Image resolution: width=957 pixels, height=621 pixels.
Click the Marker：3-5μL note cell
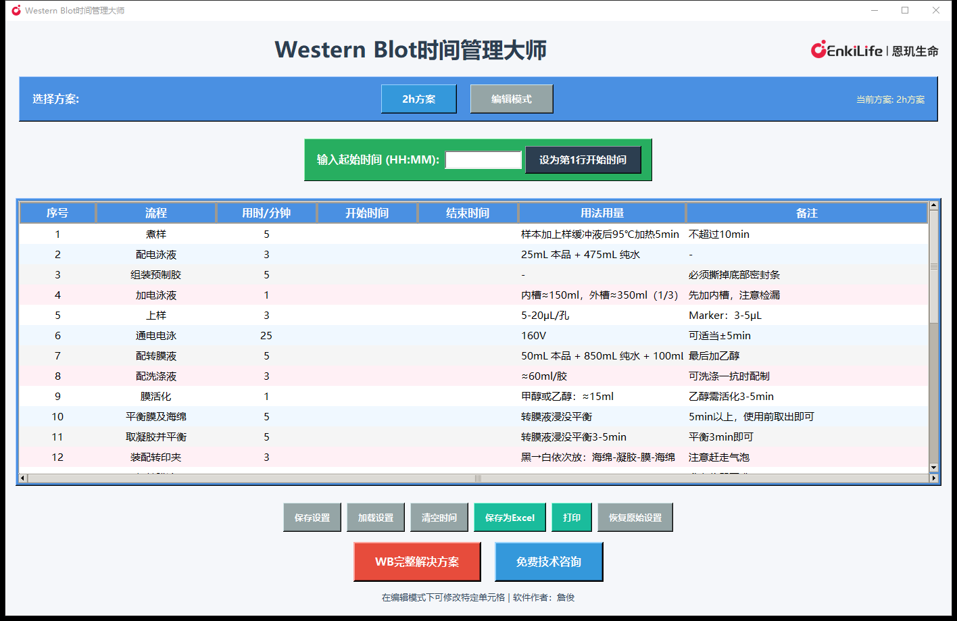point(807,315)
